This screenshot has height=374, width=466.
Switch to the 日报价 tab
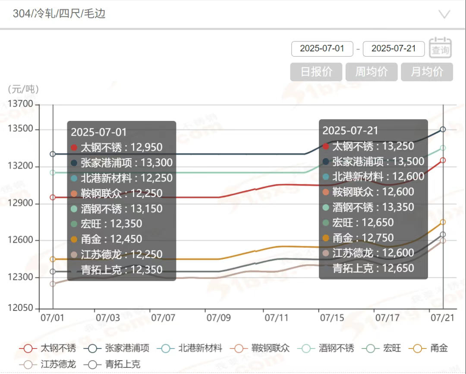pos(316,72)
